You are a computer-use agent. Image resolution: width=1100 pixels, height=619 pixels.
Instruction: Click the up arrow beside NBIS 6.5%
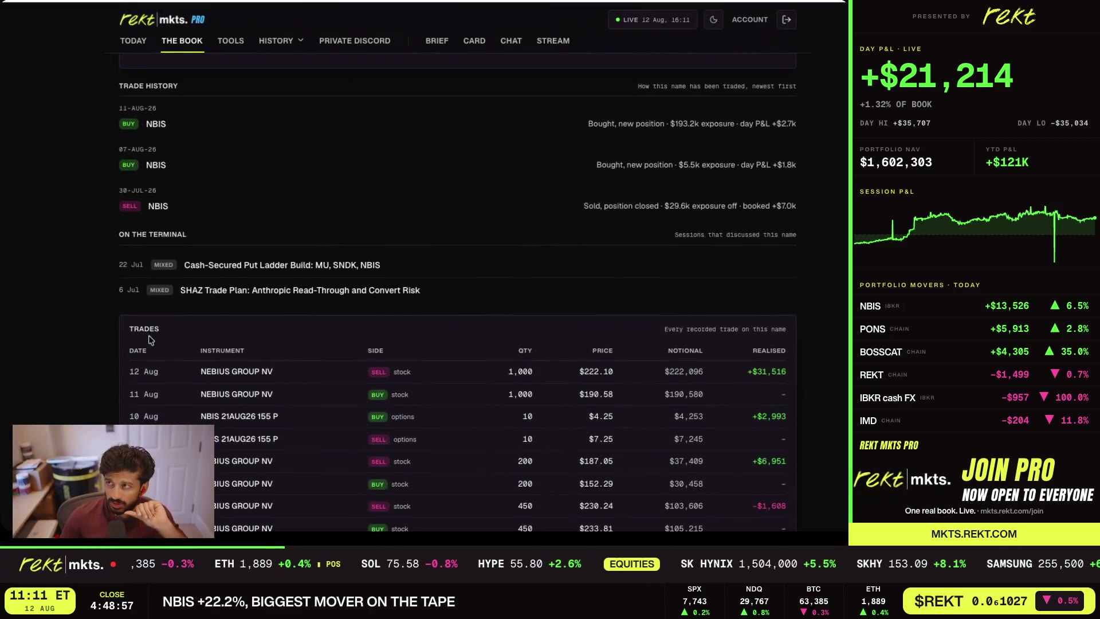[x=1055, y=305]
